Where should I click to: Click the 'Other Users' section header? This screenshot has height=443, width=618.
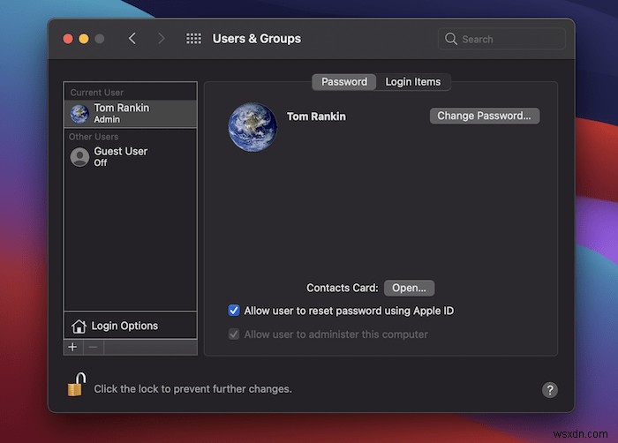pos(94,137)
